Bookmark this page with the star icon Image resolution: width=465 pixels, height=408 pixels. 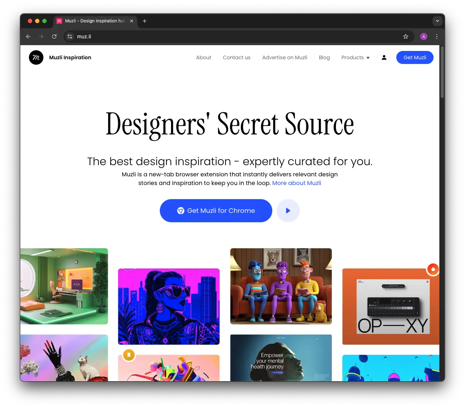[x=406, y=36]
